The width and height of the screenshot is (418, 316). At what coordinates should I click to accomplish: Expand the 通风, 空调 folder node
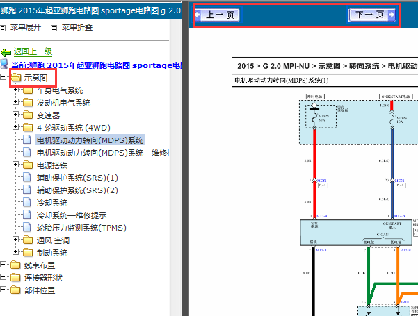tap(15, 240)
